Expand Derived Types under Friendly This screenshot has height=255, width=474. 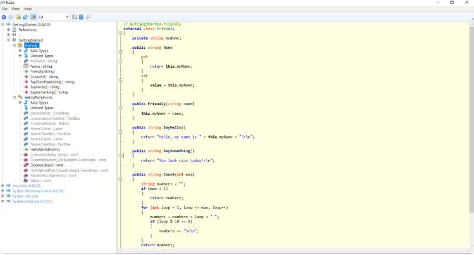[x=20, y=56]
